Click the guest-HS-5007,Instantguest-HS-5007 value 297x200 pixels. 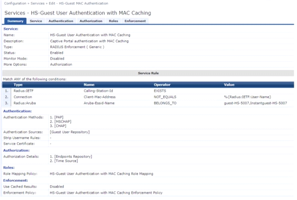[x=255, y=103]
